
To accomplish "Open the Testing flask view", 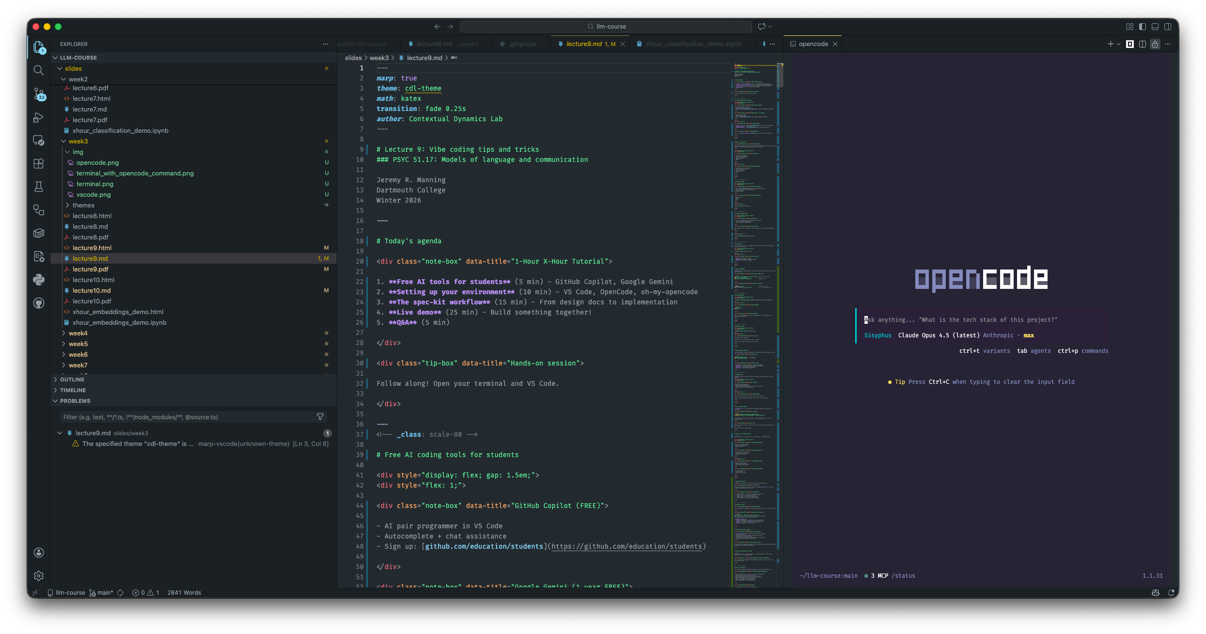I will tap(39, 187).
